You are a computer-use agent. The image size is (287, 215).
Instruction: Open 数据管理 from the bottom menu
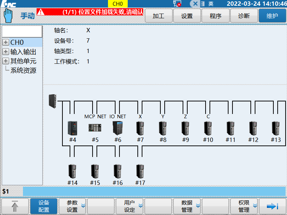tap(187, 206)
